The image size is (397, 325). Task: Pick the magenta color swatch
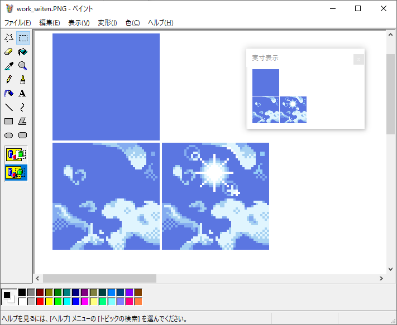(84, 301)
